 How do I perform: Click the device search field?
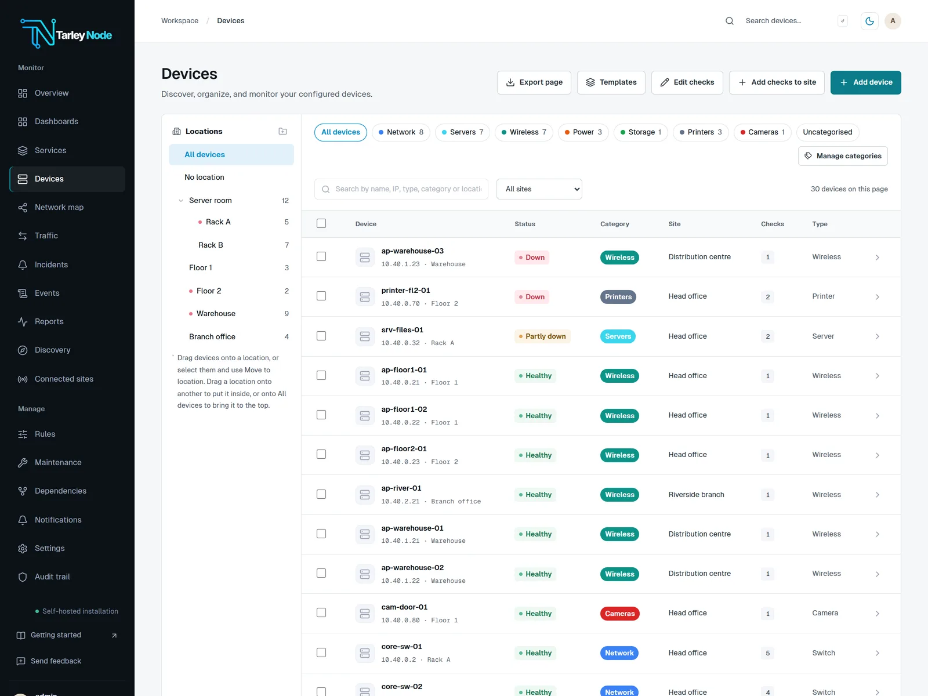(401, 189)
